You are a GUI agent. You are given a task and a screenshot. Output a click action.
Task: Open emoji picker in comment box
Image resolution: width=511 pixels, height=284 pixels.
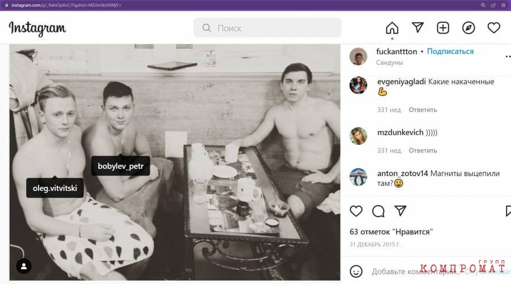click(356, 272)
